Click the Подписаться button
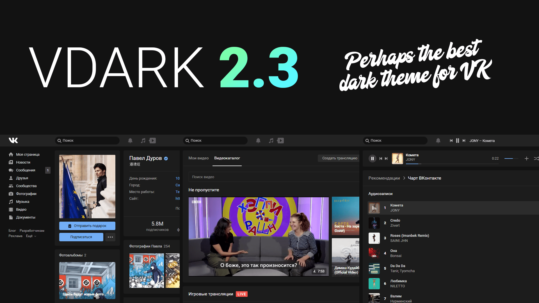The height and width of the screenshot is (303, 539). click(x=81, y=237)
